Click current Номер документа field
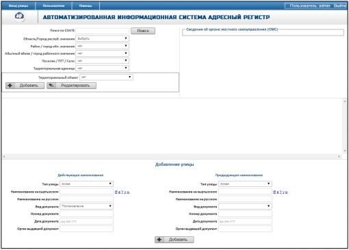 [x=86, y=214]
